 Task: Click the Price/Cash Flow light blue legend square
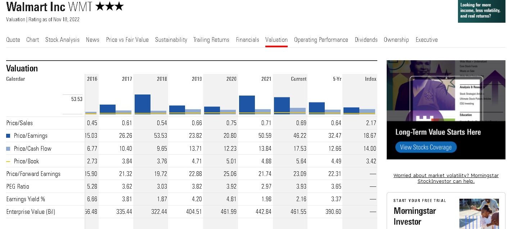(x=8, y=149)
